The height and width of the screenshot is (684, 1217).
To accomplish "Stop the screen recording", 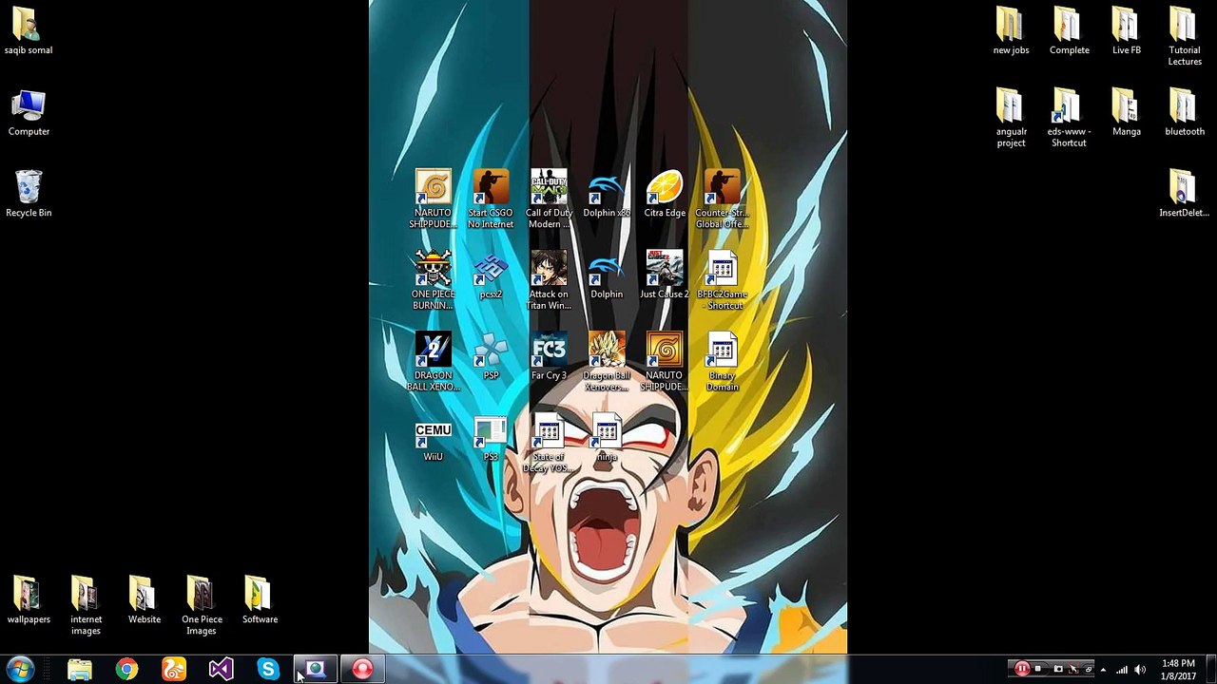I will point(1038,669).
